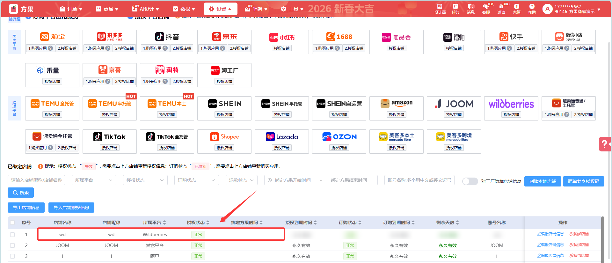The image size is (612, 263).
Task: Click the Lazada platform logo
Action: coord(282,137)
